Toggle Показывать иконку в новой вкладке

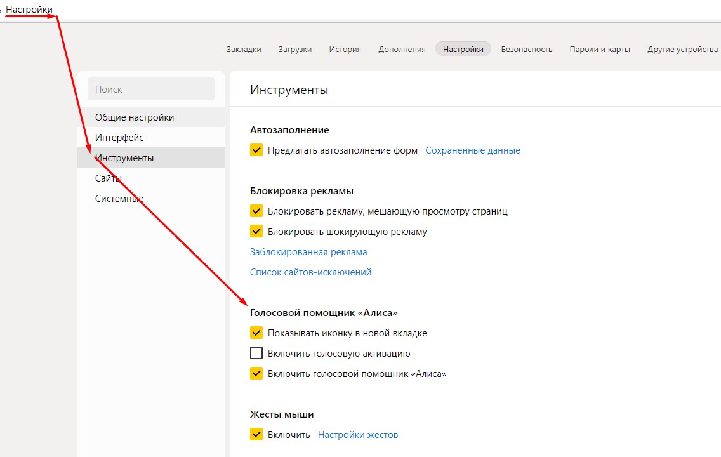click(x=256, y=333)
